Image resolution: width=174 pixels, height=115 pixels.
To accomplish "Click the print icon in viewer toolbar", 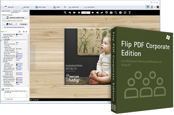I will coord(107,13).
